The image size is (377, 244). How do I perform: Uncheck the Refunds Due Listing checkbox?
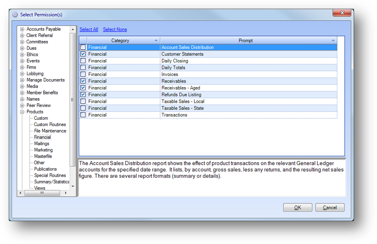pyautogui.click(x=83, y=95)
